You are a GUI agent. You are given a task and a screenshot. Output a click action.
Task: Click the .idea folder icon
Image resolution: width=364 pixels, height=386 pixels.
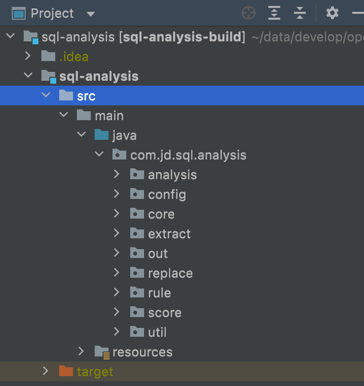[48, 56]
